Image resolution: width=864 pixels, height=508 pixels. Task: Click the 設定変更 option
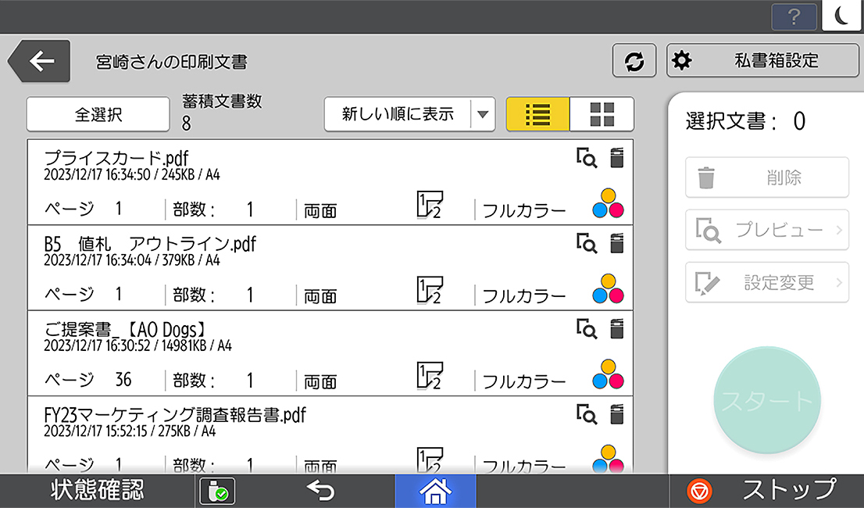(x=766, y=282)
